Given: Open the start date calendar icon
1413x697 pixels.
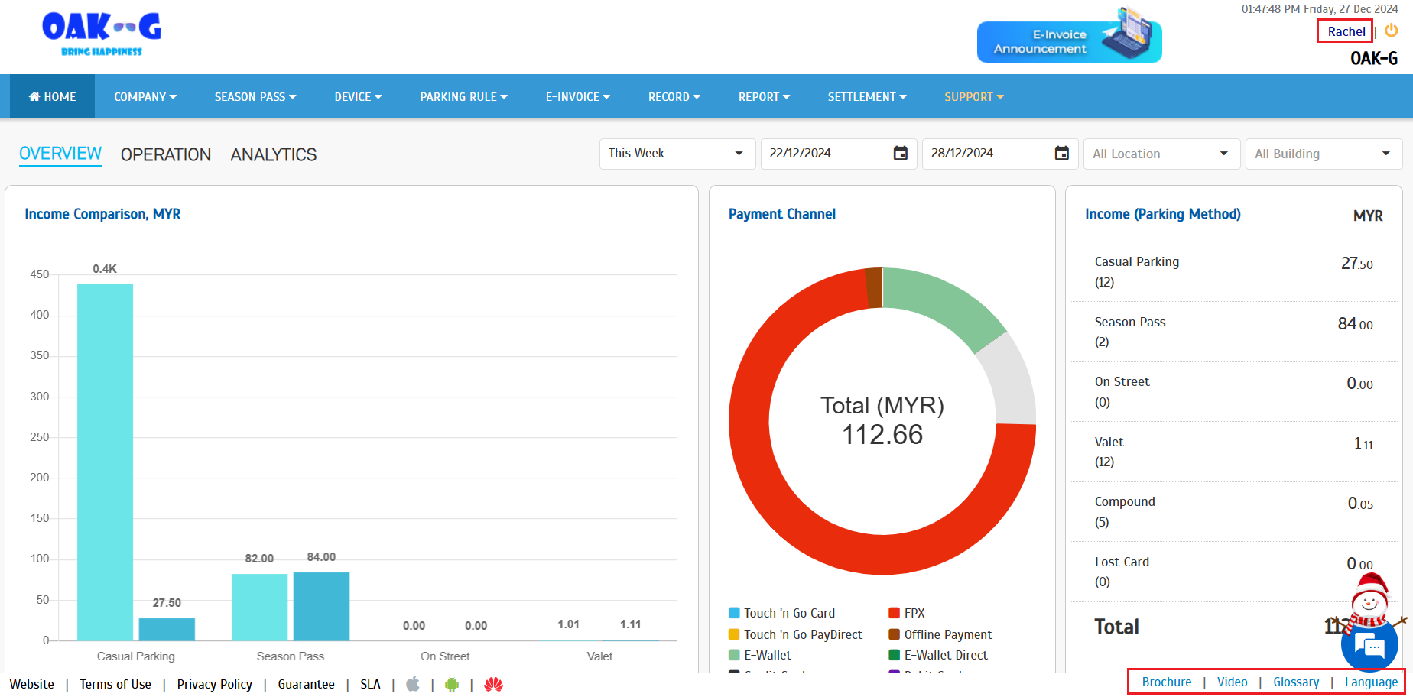Looking at the screenshot, I should tap(901, 154).
